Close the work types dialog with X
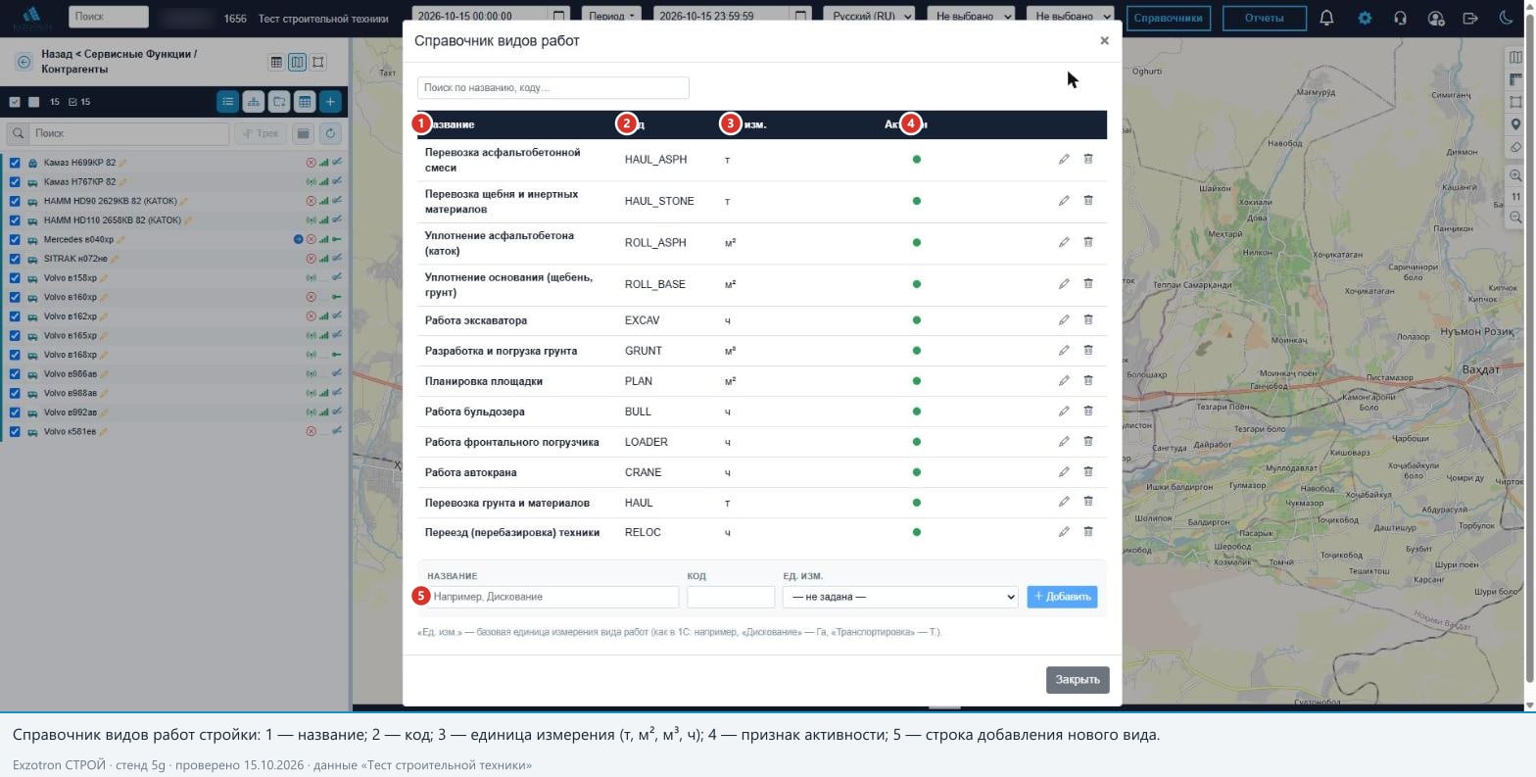The image size is (1536, 777). pos(1104,41)
